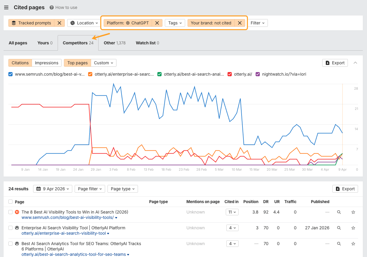Switch to the Impressions view tab
This screenshot has height=257, width=367.
(x=46, y=63)
